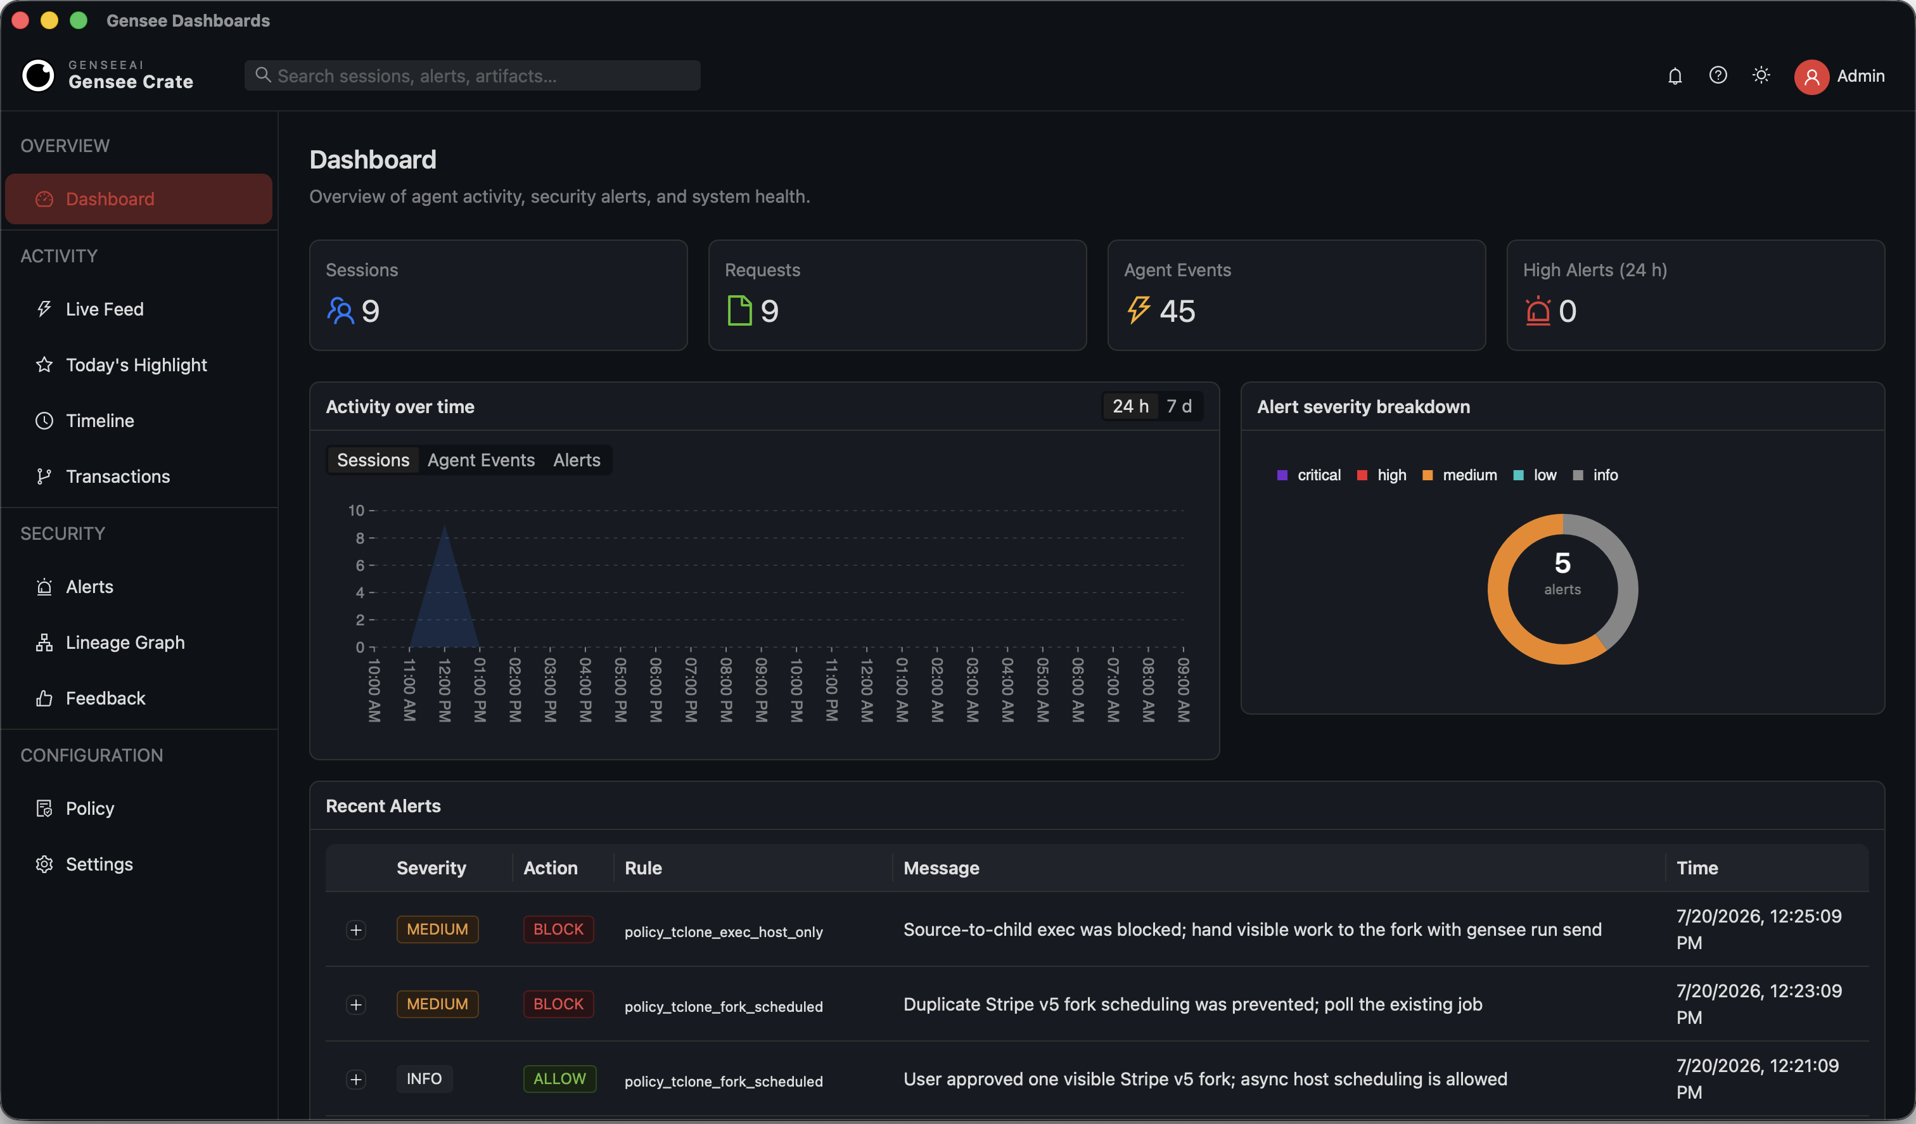The height and width of the screenshot is (1124, 1916).
Task: Select the Agent Events chart tab
Action: (x=480, y=460)
